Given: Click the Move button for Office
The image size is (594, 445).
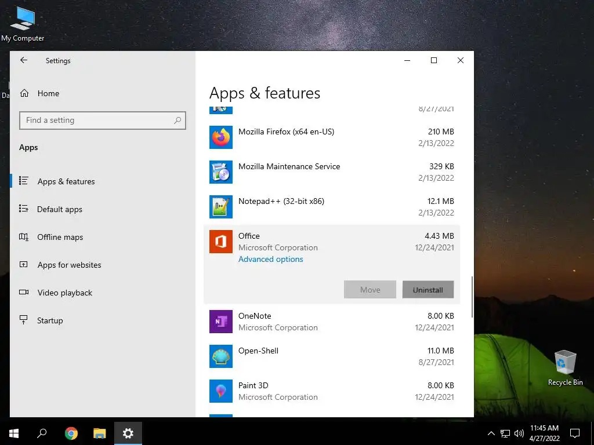Looking at the screenshot, I should 370,290.
